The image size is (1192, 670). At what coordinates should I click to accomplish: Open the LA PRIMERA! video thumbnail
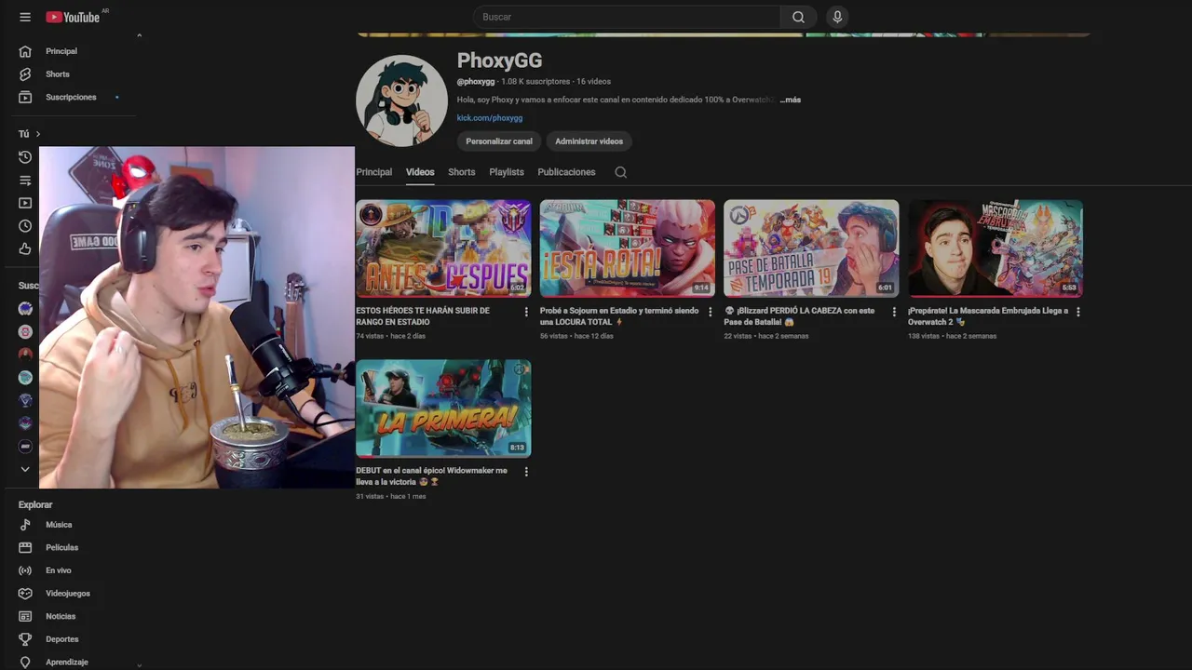pyautogui.click(x=443, y=409)
